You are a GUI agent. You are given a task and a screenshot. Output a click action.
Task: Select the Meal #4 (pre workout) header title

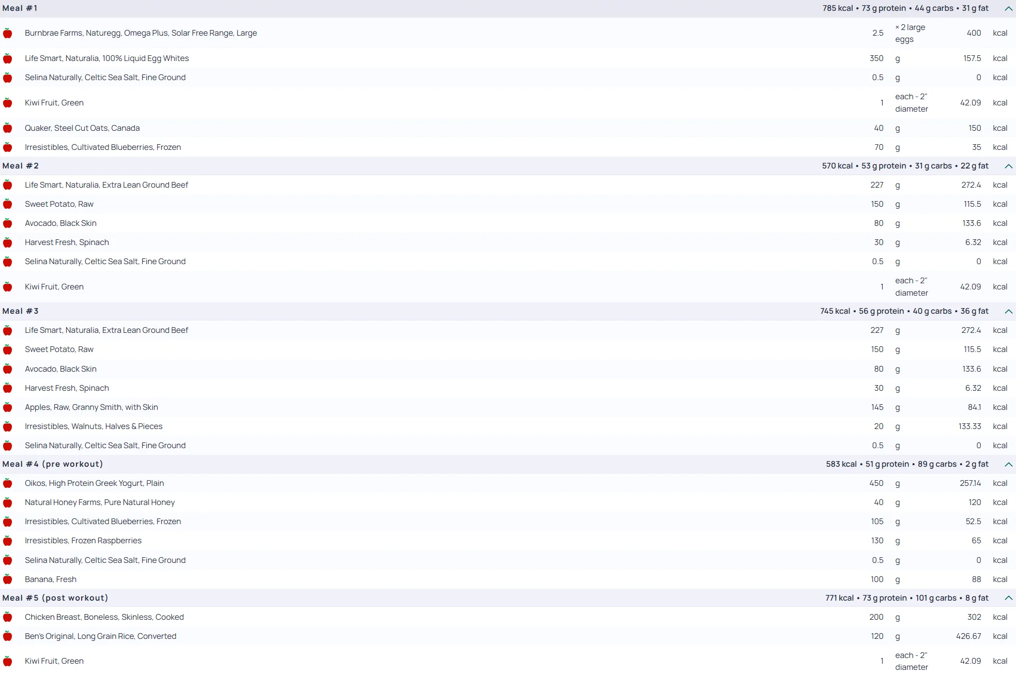53,464
